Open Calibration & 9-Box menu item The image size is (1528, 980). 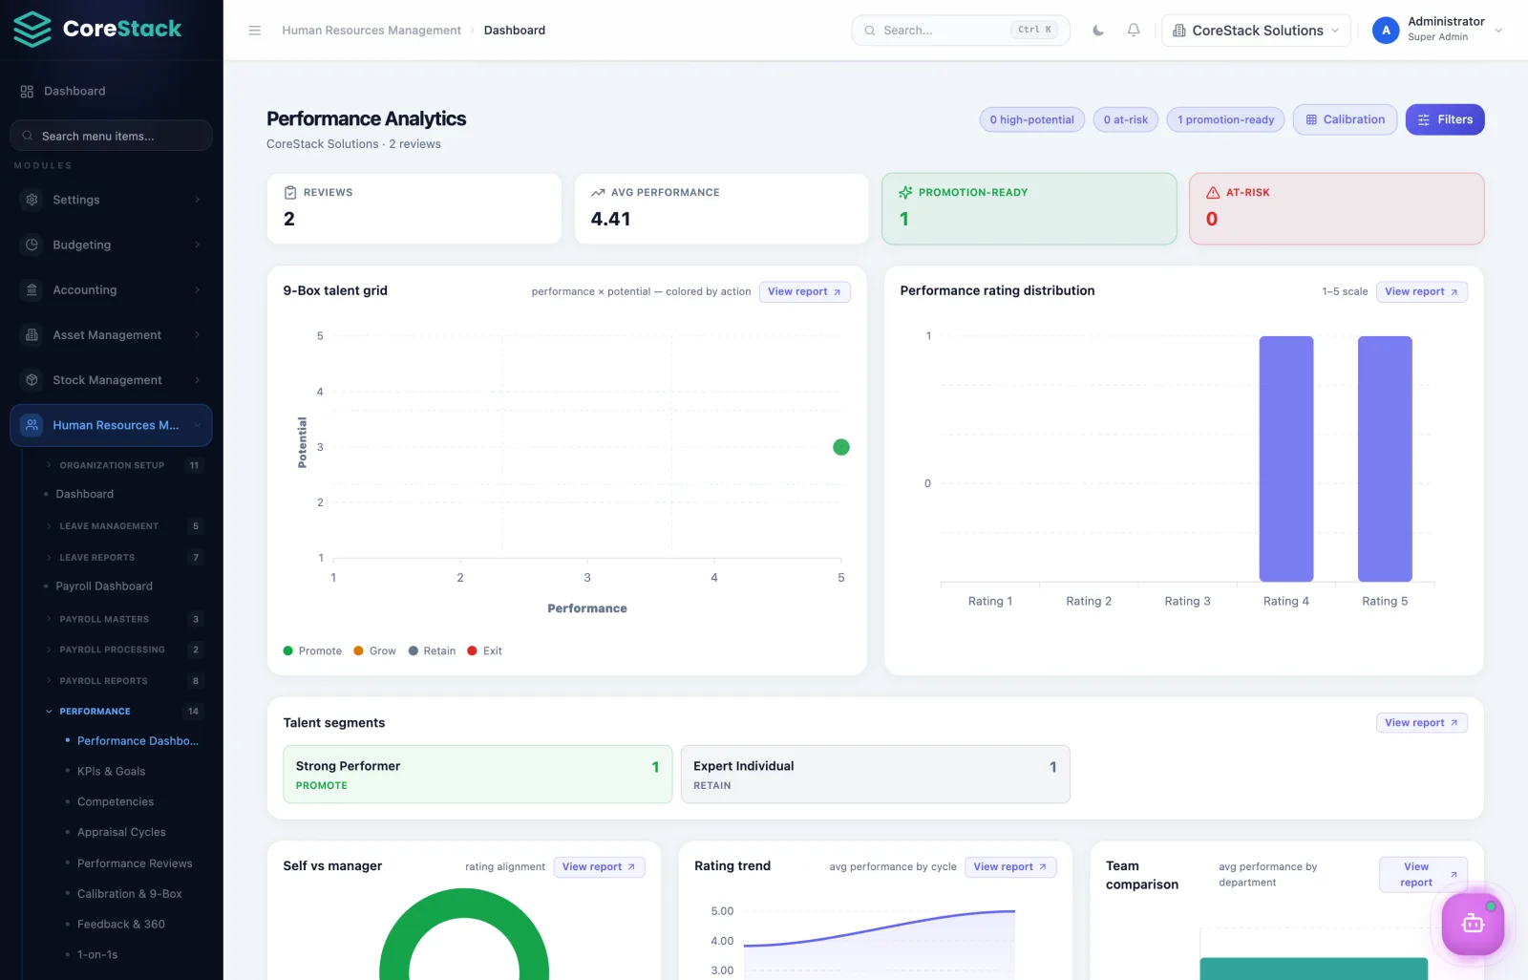(129, 894)
